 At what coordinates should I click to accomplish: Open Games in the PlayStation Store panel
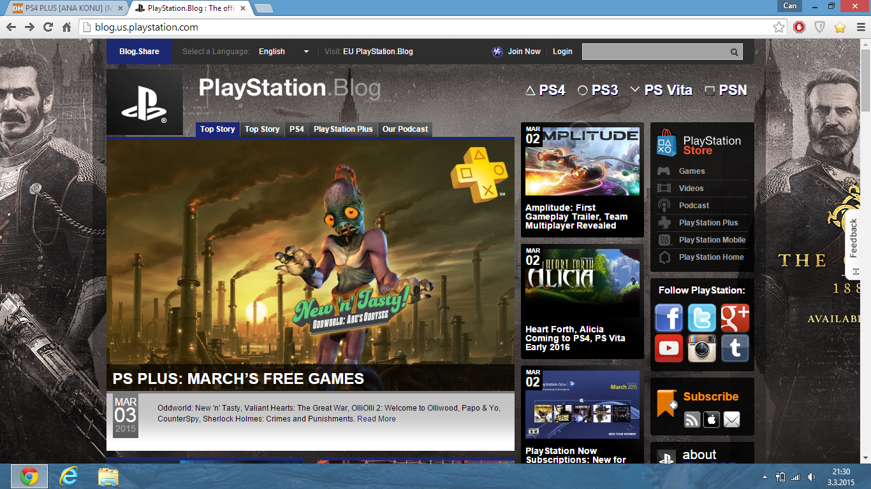click(692, 171)
